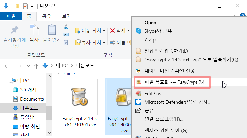Viewport: 247px width, 138px height.
Task: Click 다운로드 in the address bar
Action: (85, 65)
